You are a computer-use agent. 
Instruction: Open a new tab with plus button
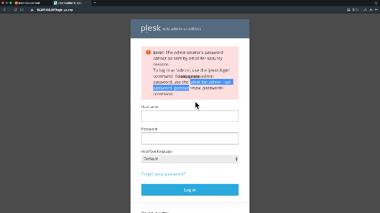coord(95,3)
